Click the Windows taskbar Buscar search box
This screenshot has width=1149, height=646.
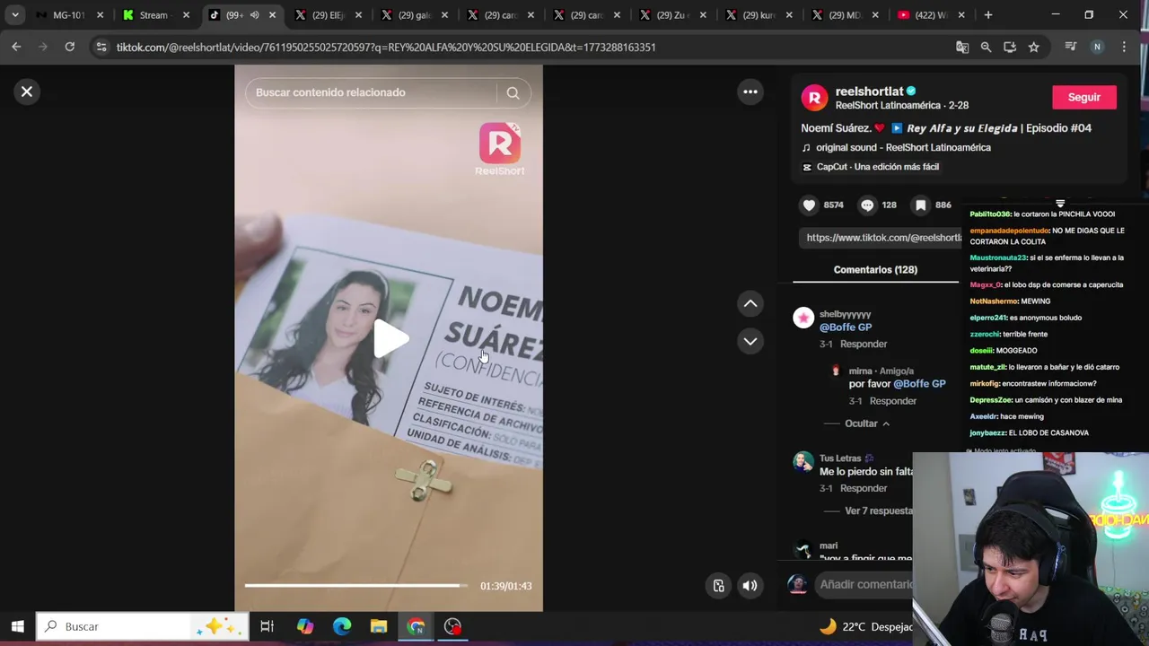click(x=142, y=626)
